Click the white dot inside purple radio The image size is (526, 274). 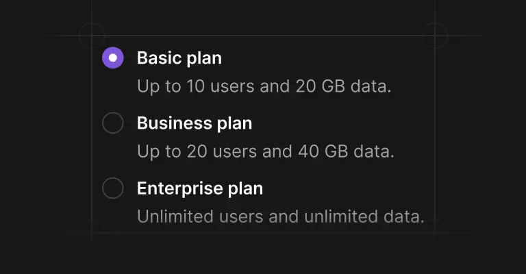[113, 58]
